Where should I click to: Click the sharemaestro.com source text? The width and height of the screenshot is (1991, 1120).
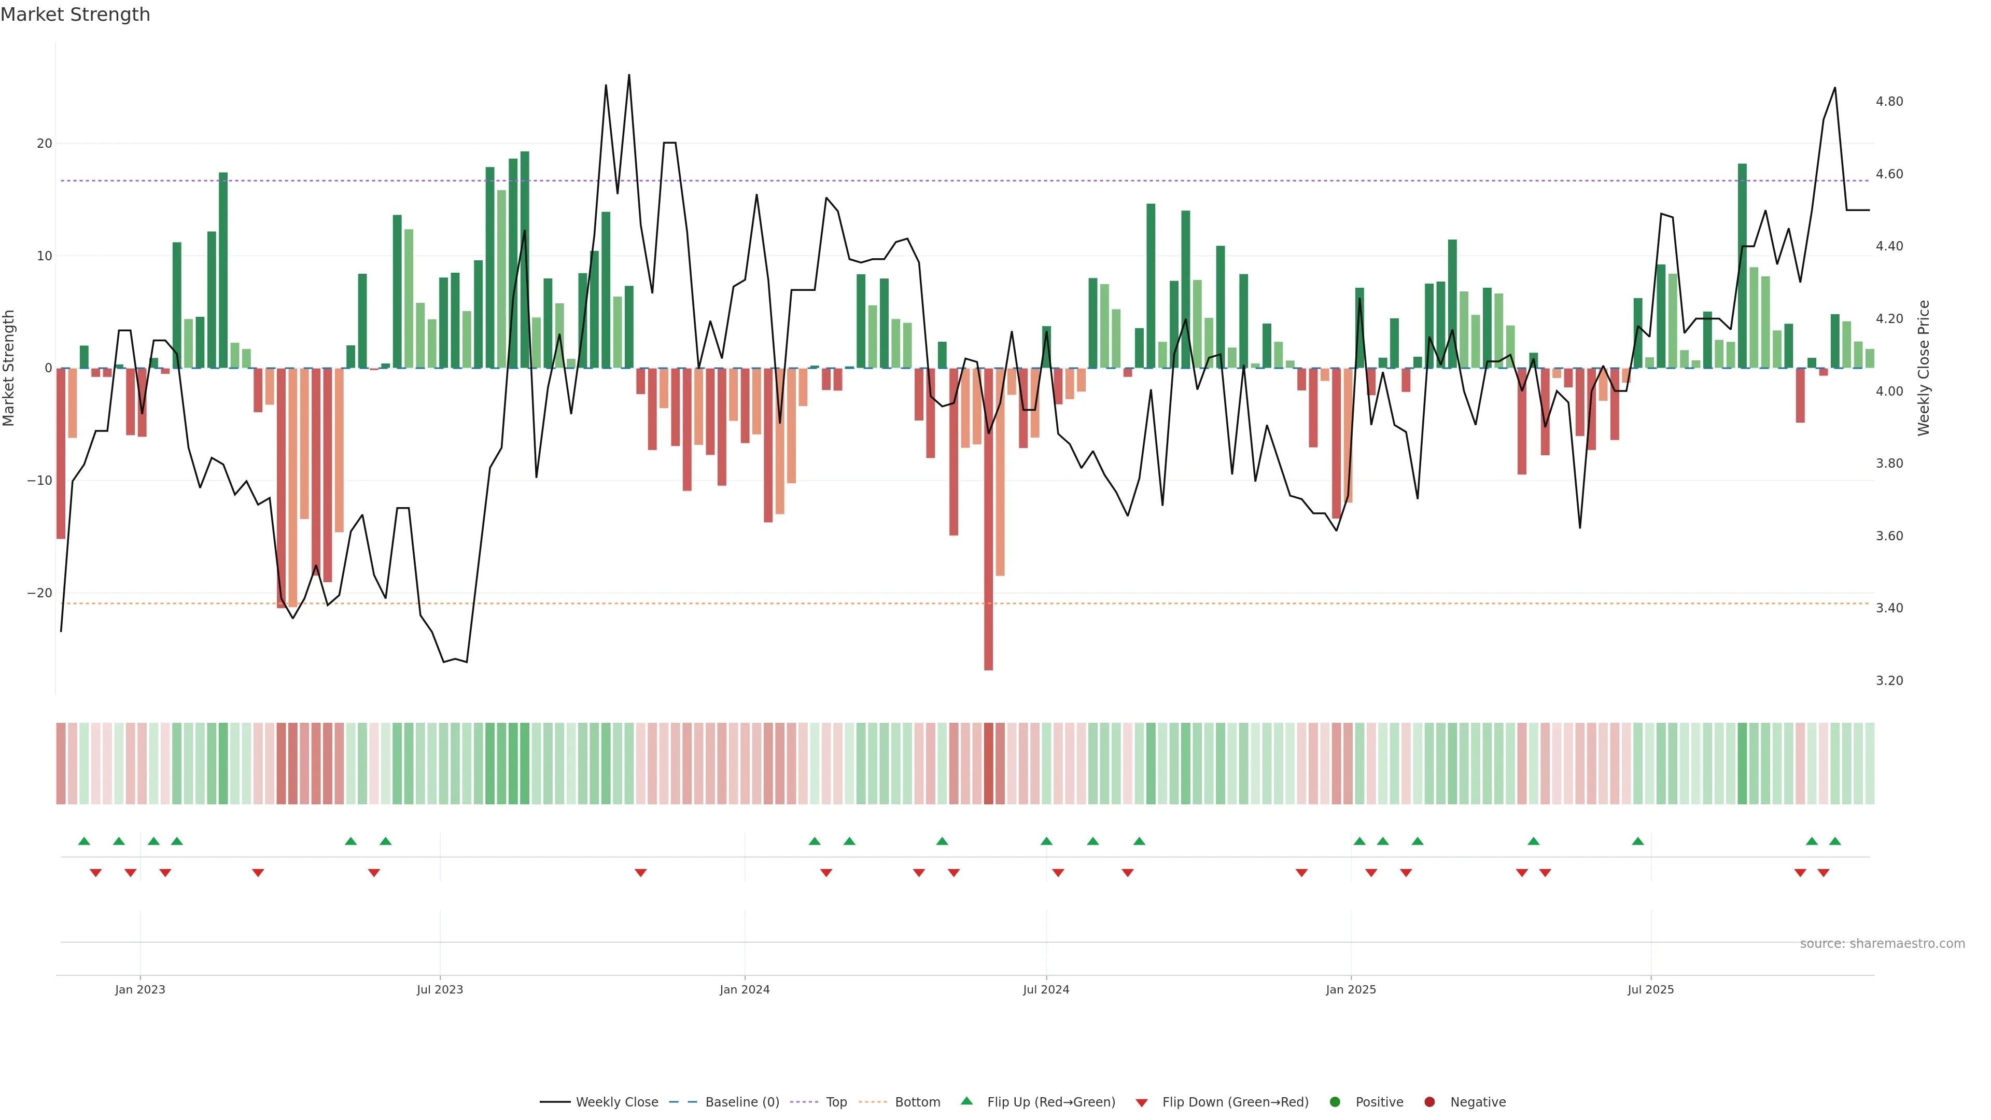(1882, 944)
